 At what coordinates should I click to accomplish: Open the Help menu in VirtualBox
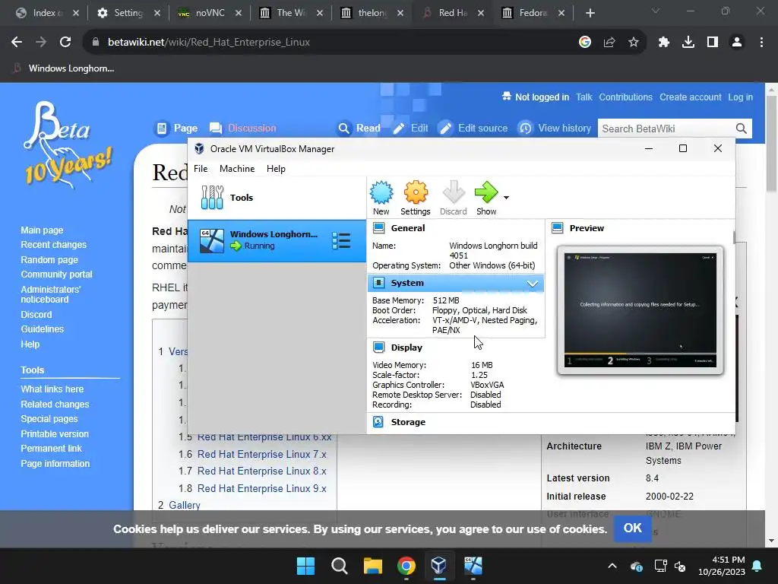276,168
